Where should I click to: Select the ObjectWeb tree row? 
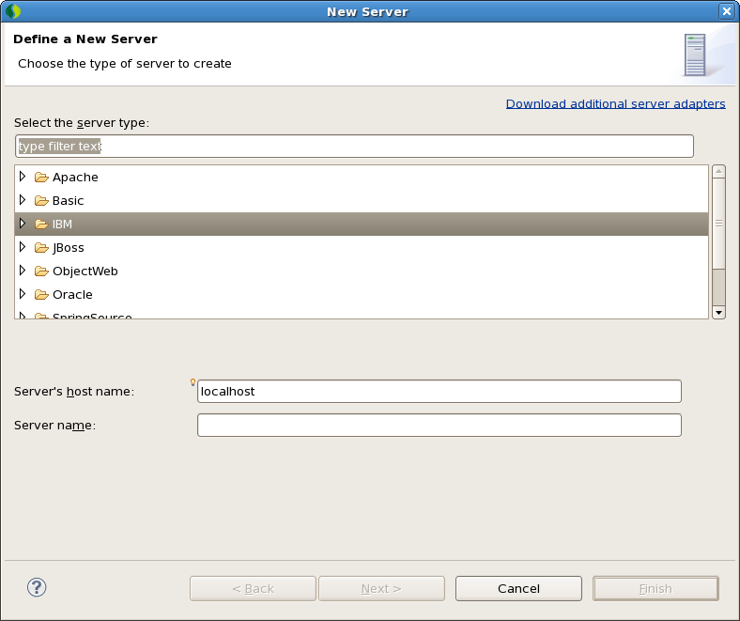[362, 272]
